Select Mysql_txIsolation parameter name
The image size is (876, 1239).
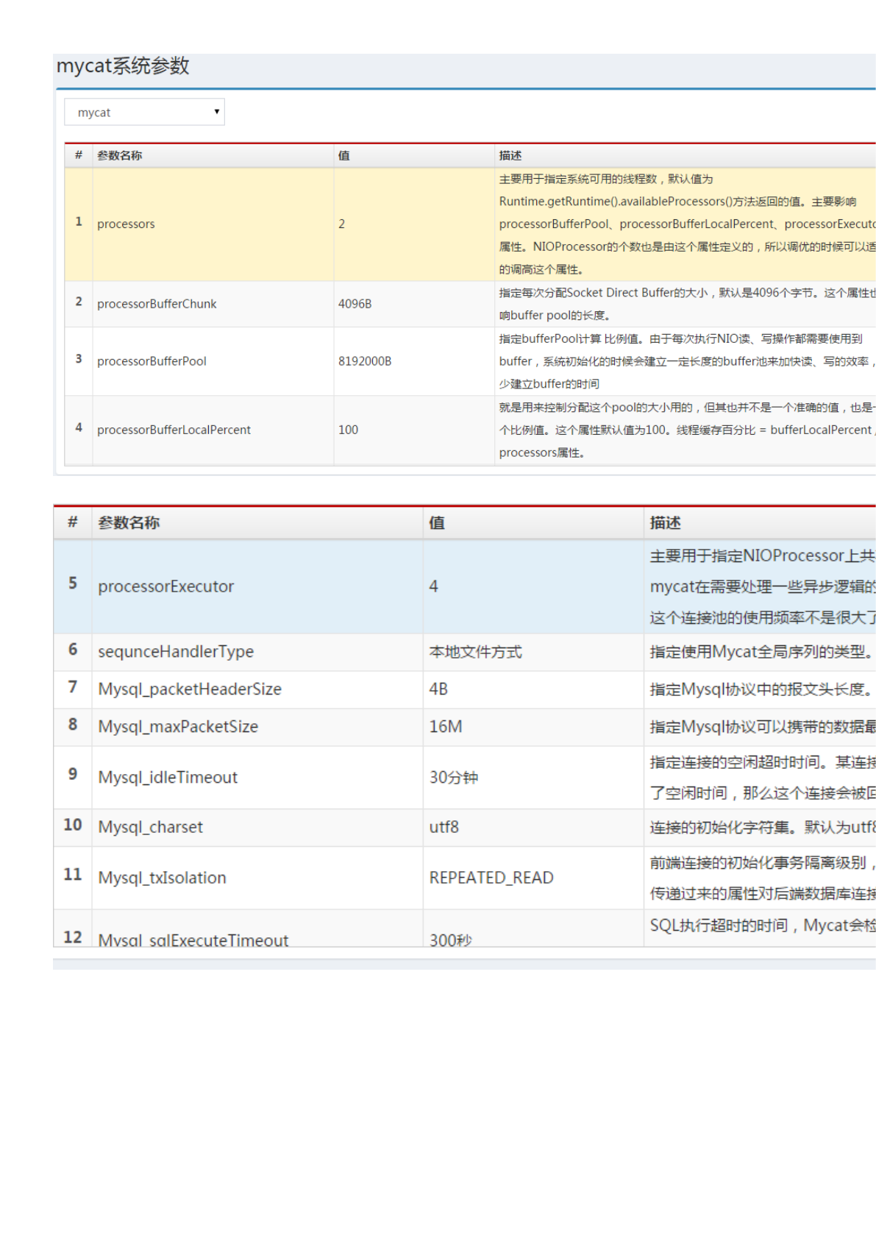[x=162, y=878]
